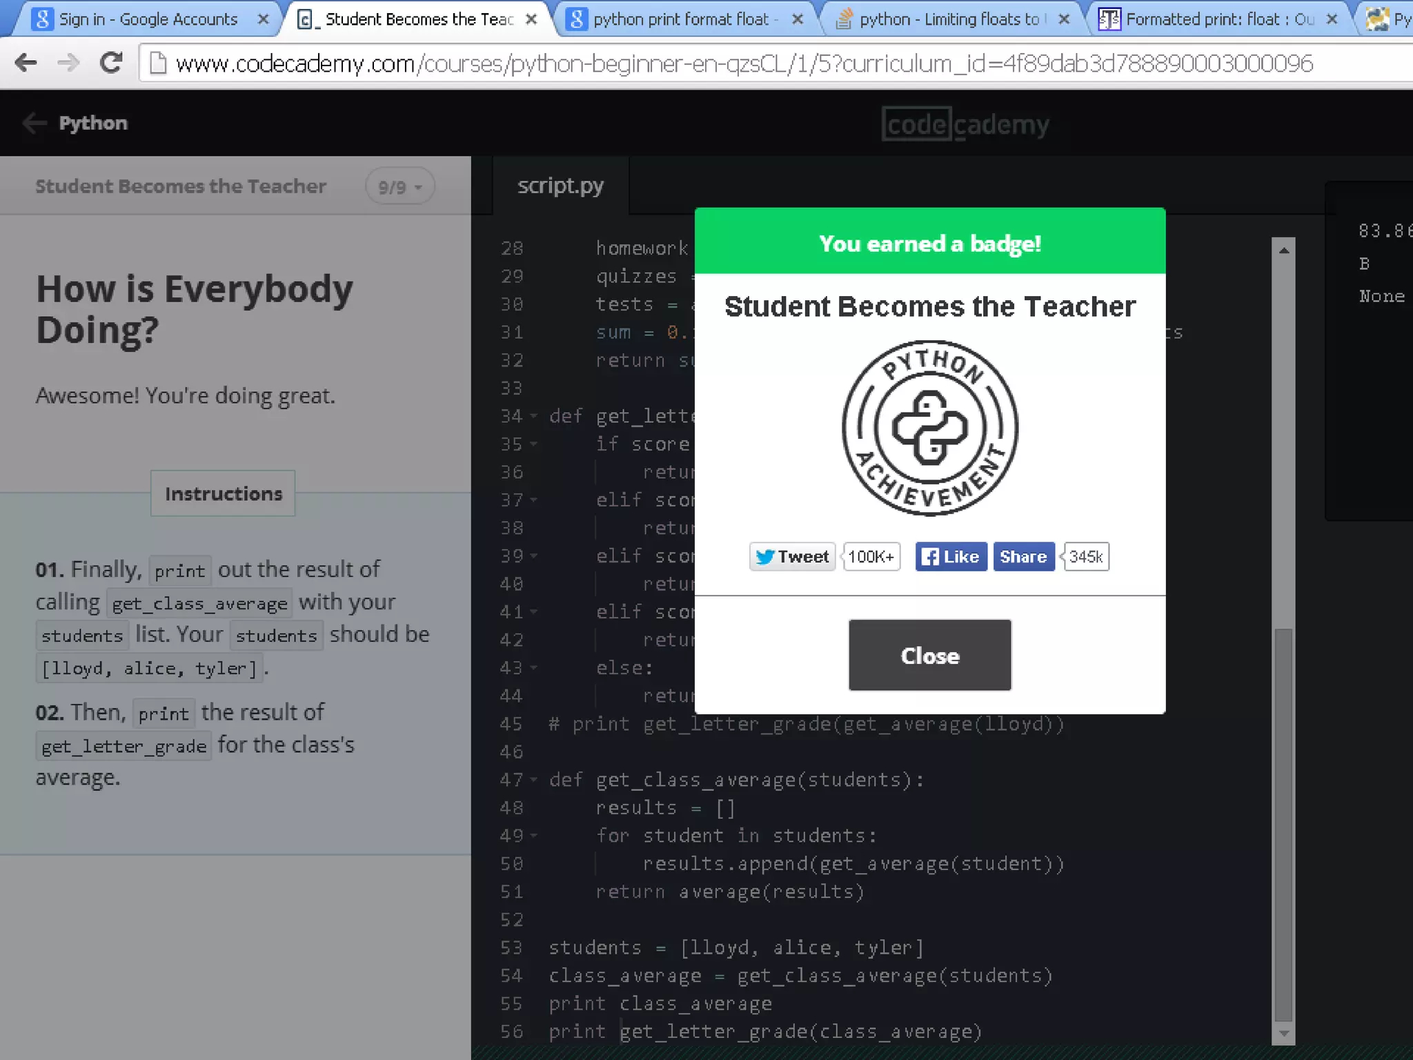This screenshot has width=1413, height=1060.
Task: Click 'def get_class_average(students):' line
Action: pyautogui.click(x=736, y=780)
